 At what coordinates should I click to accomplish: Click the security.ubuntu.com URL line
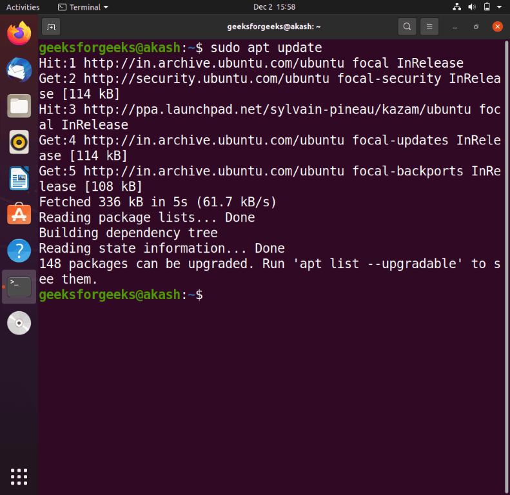tap(270, 86)
